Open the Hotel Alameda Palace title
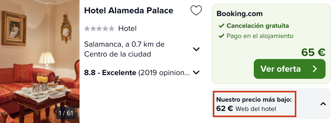This screenshot has height=123, width=333. (129, 11)
